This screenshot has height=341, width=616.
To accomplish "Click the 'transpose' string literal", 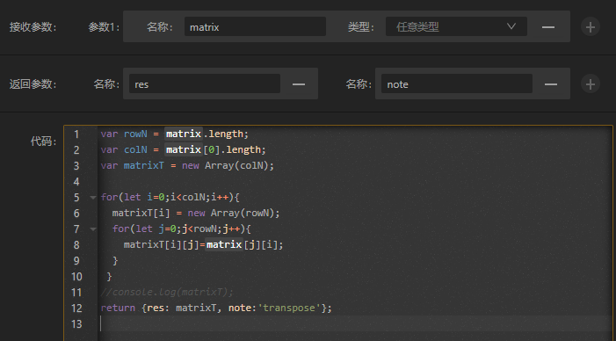I will pos(289,308).
